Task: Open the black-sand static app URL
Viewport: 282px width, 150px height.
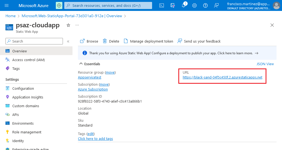Action: coord(222,77)
